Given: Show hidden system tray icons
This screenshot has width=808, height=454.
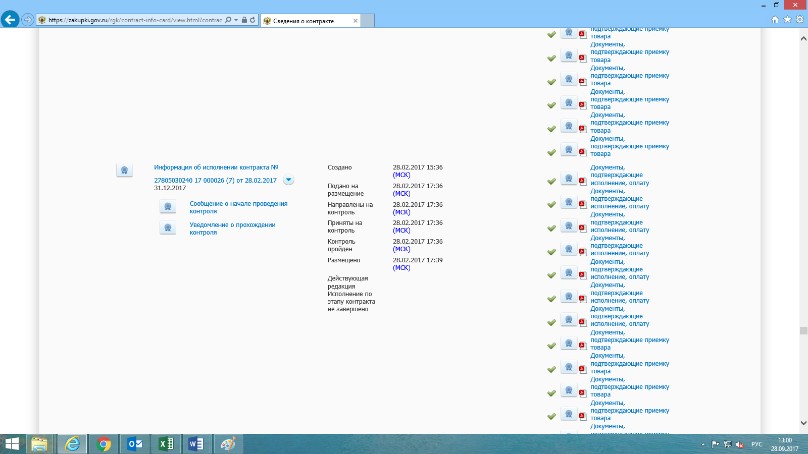Looking at the screenshot, I should tap(703, 444).
